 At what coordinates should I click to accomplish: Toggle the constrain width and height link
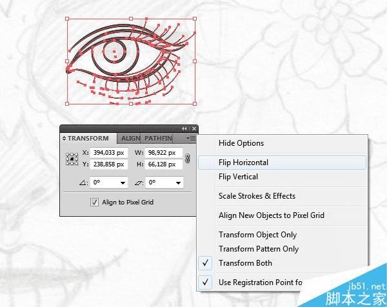pyautogui.click(x=188, y=158)
